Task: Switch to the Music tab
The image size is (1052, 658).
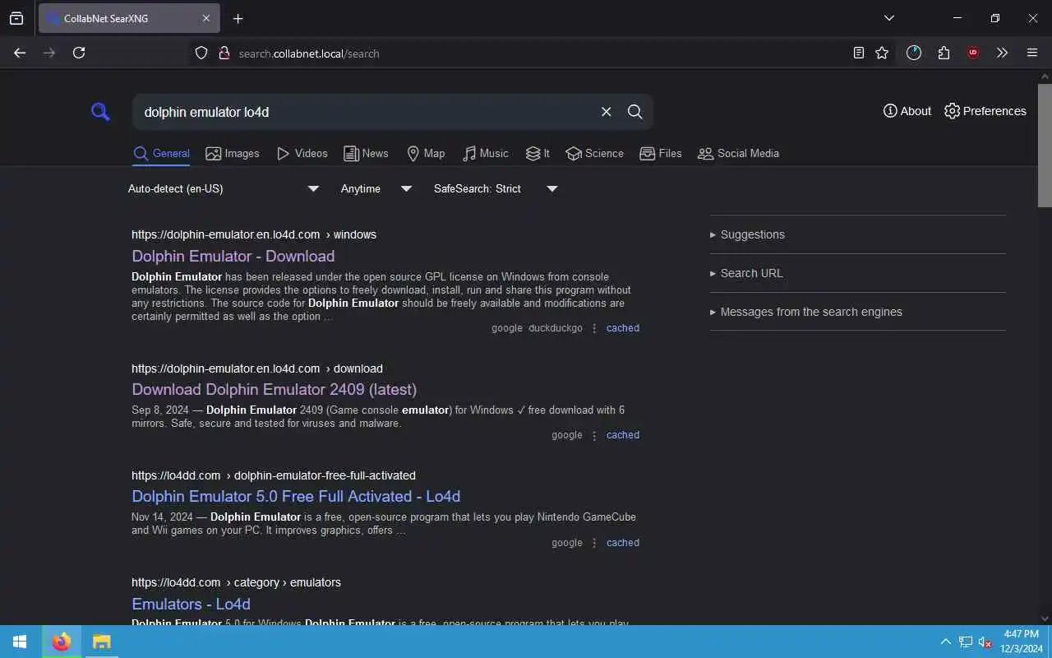Action: [486, 153]
